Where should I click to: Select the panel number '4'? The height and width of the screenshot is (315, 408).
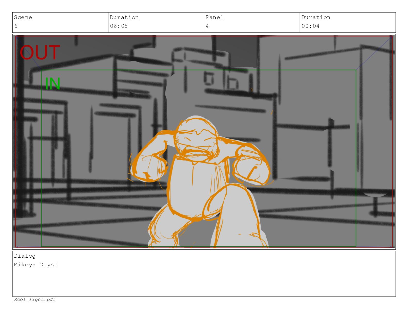pos(207,26)
